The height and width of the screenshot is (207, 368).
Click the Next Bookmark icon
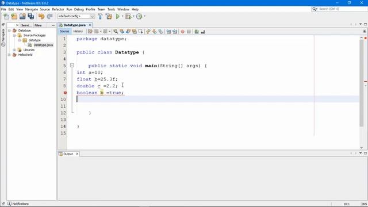(155, 32)
